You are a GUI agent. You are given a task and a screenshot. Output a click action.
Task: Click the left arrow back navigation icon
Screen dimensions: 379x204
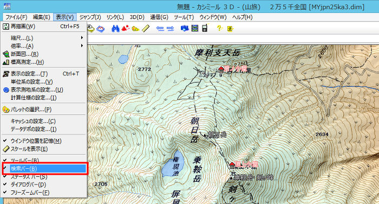pos(160,29)
